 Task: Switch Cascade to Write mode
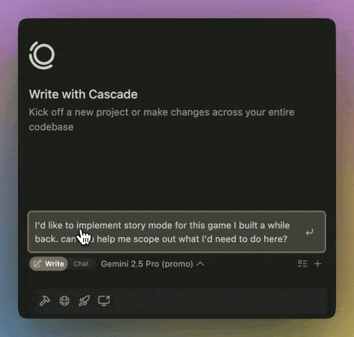(49, 264)
